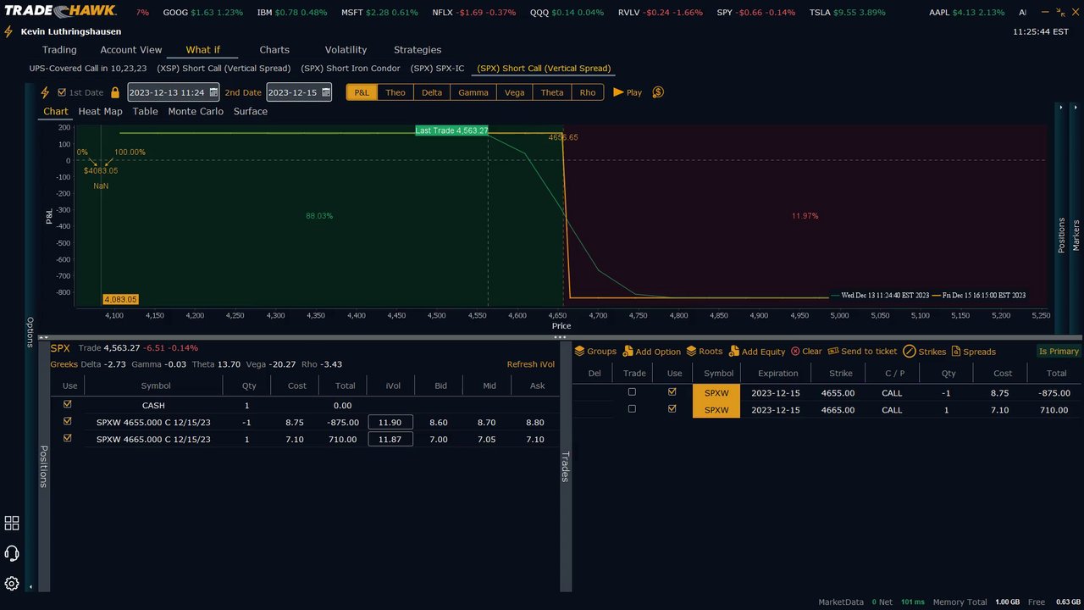Uncheck Use box for the 4665.00 strike trade
1084x610 pixels.
[x=672, y=408]
